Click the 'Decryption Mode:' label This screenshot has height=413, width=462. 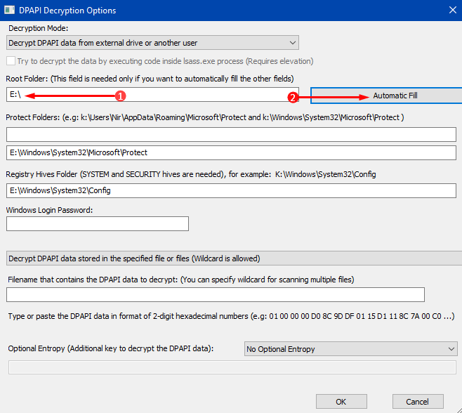pos(39,28)
